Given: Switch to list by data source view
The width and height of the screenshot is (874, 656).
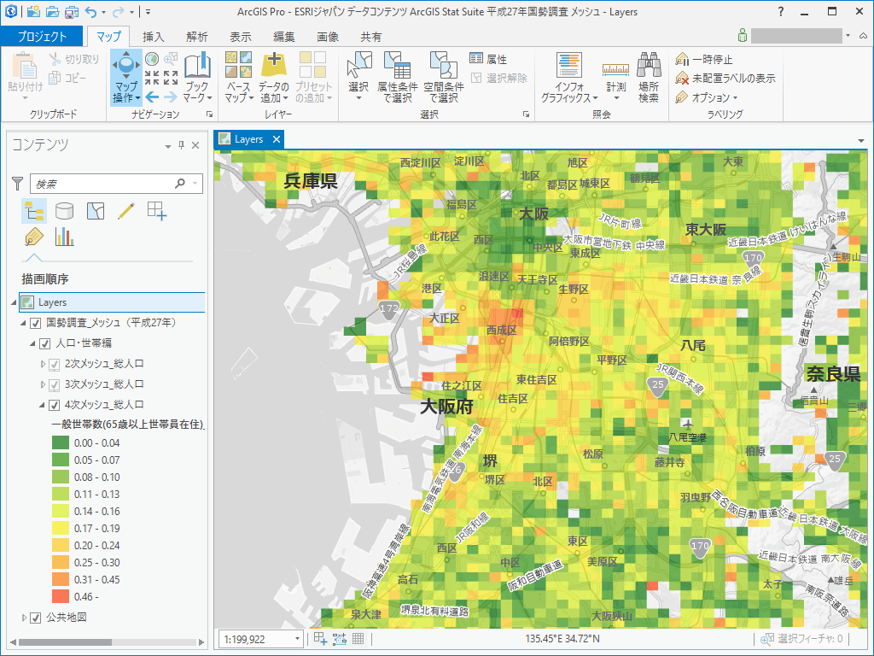Looking at the screenshot, I should (64, 210).
